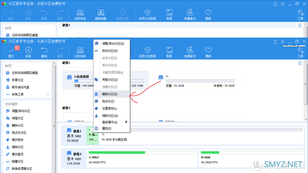Viewport: 308px width, 173px height.
Task: Click the *: partition capacity bar in card
Action: pyautogui.click(x=200, y=81)
